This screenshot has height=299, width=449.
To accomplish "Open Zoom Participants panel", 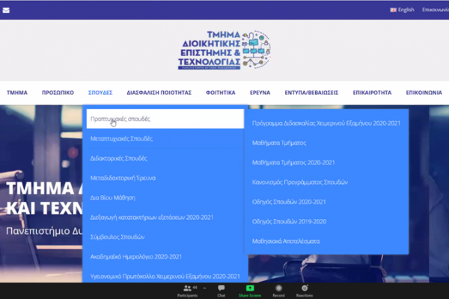I will [x=188, y=291].
